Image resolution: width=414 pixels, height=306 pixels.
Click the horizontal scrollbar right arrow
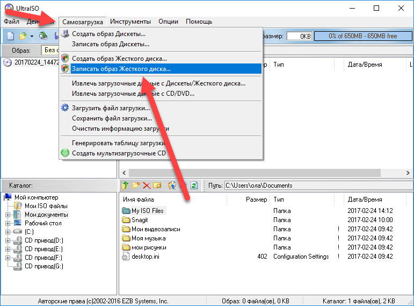coord(408,173)
